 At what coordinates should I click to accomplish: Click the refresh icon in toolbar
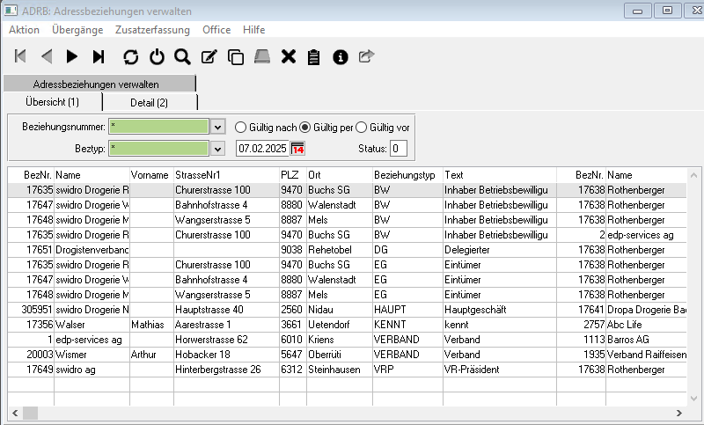click(x=130, y=57)
